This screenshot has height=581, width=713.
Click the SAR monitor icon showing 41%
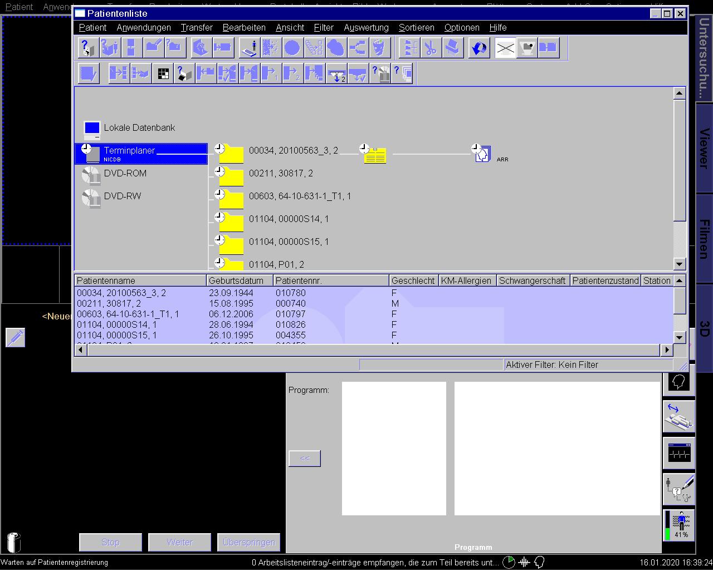click(679, 525)
